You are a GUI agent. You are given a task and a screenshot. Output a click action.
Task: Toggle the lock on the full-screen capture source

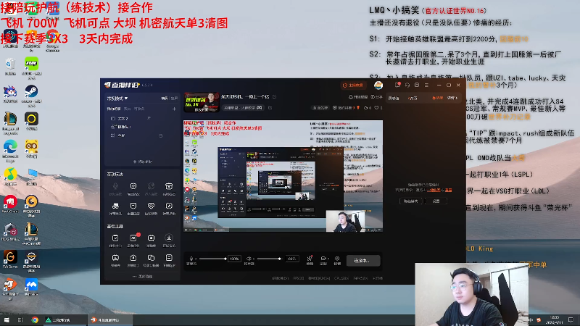160,135
